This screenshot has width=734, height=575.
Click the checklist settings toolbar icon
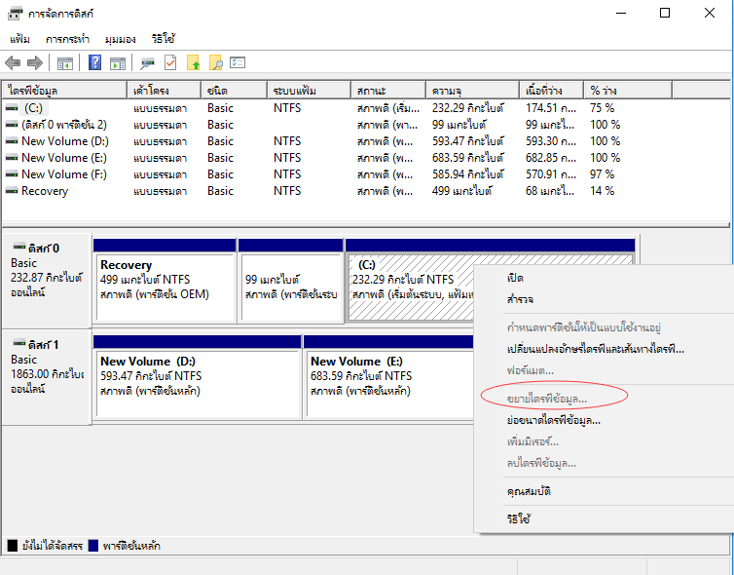coord(238,63)
